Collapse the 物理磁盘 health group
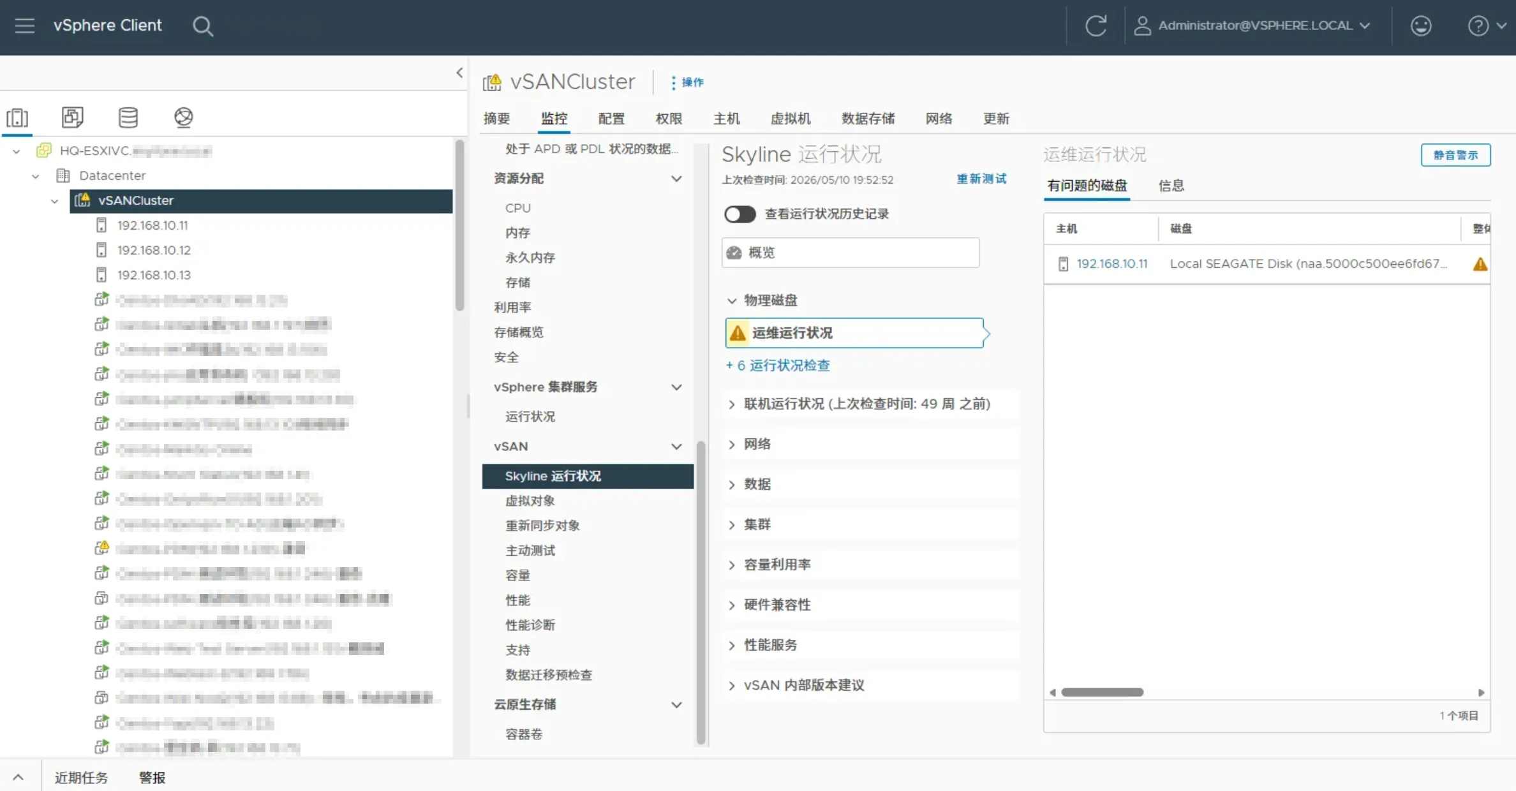The height and width of the screenshot is (791, 1516). click(x=732, y=300)
